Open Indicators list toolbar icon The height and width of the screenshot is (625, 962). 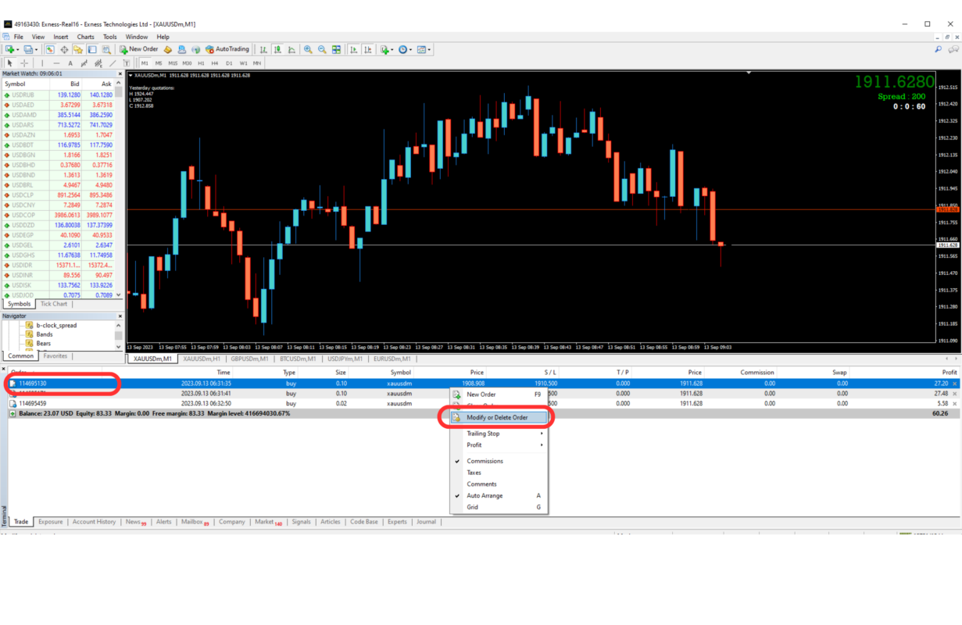point(384,49)
